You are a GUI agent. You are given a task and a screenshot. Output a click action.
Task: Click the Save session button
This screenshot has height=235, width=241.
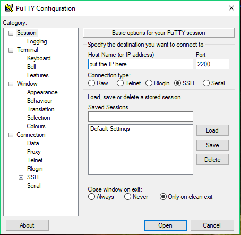point(212,145)
